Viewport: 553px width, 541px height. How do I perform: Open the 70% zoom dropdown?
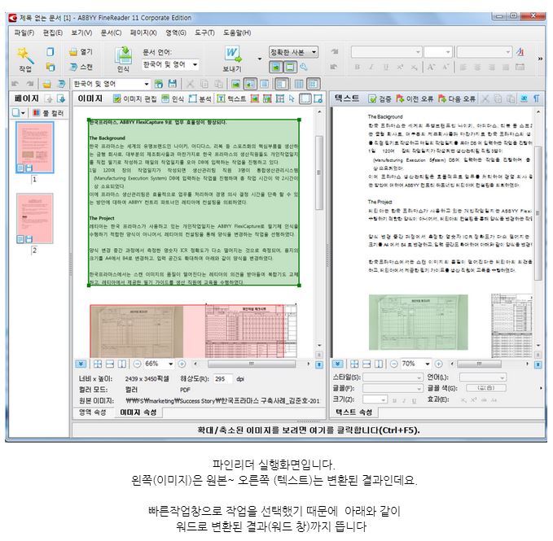coord(428,364)
